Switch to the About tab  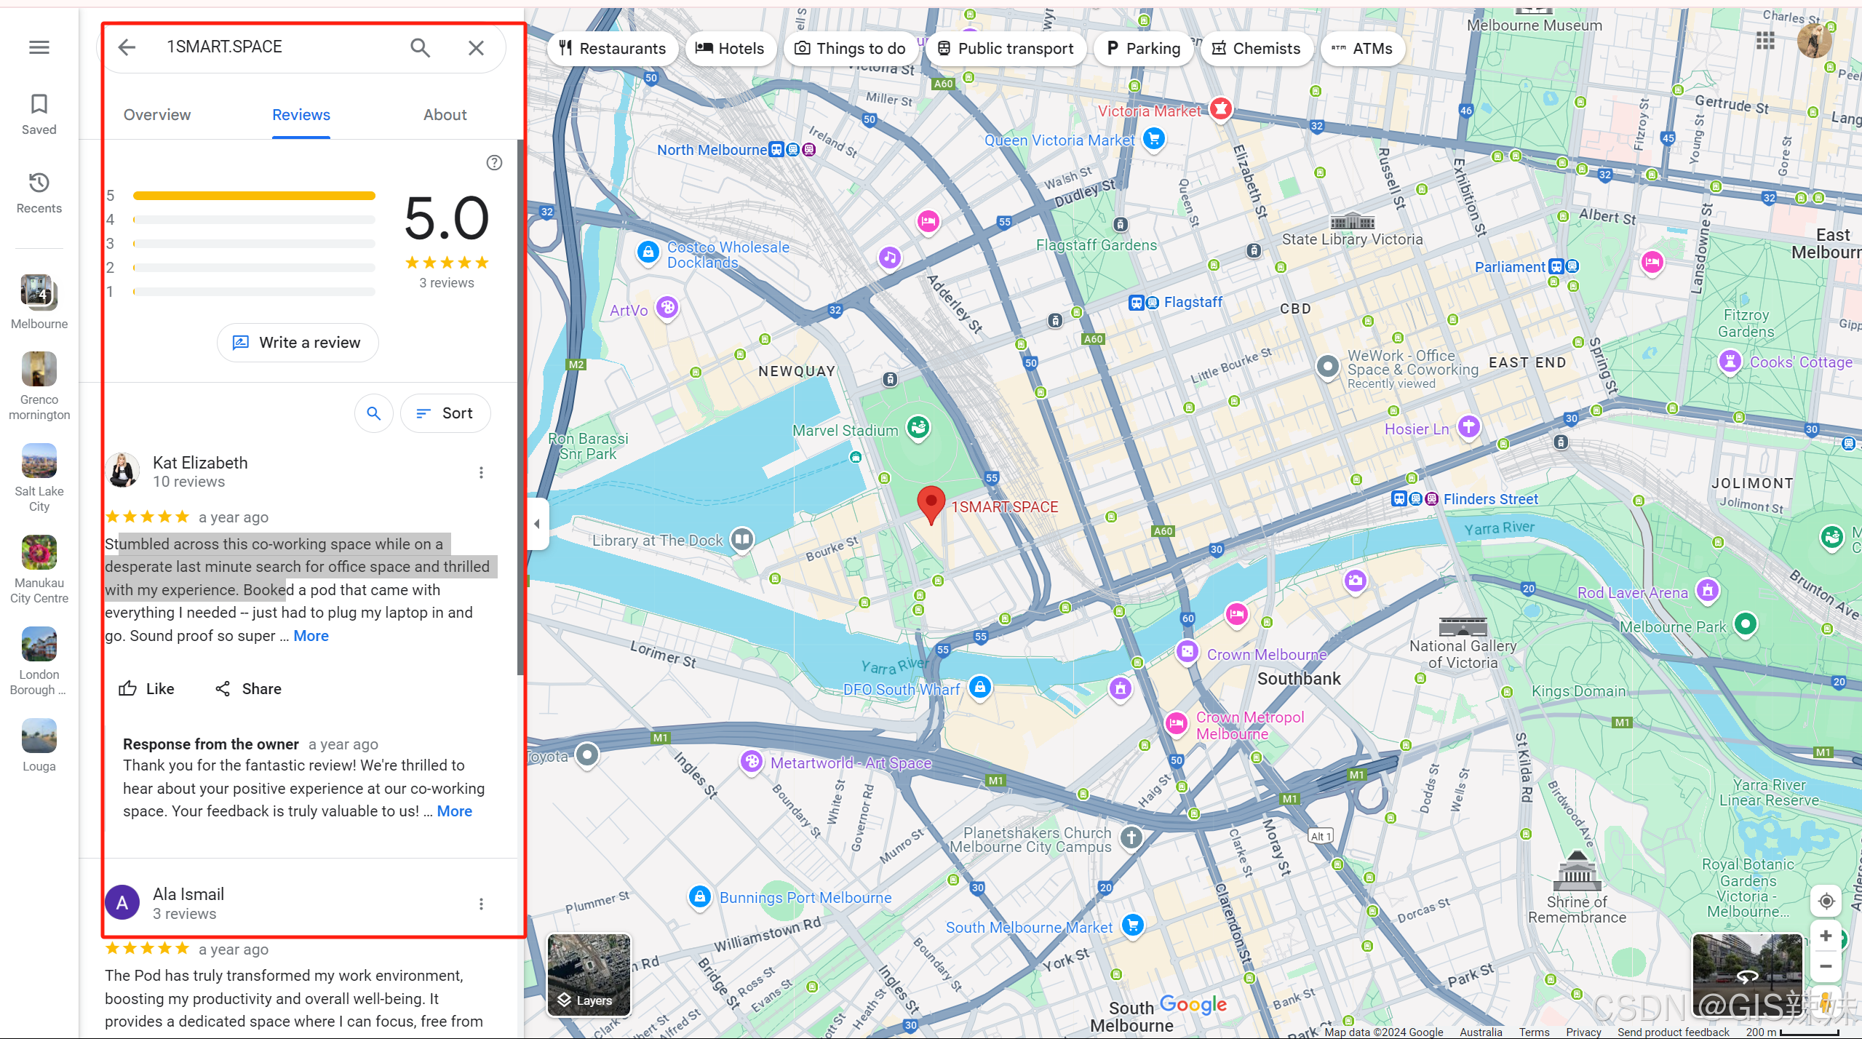click(x=445, y=114)
